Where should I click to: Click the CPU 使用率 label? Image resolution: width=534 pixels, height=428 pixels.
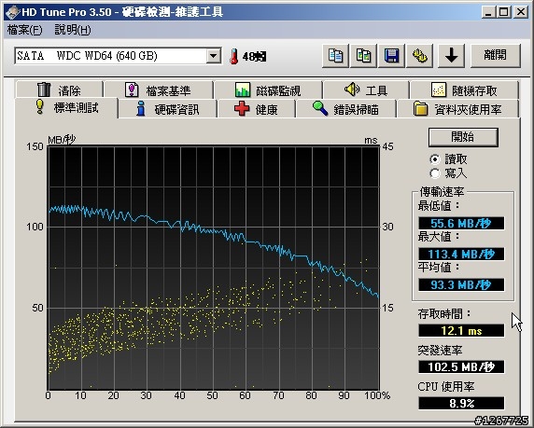(x=446, y=386)
